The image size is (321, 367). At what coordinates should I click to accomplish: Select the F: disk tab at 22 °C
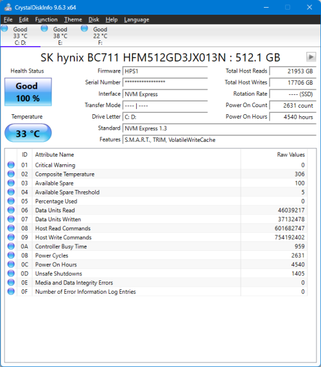(x=100, y=36)
